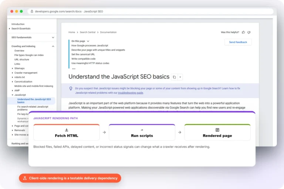The width and height of the screenshot is (284, 189).
Task: Open the dropdown arrow next to the copy icon
Action: [180, 77]
